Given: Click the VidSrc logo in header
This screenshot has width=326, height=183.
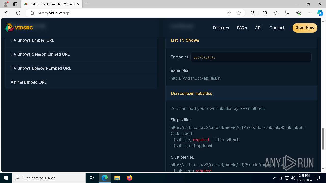Looking at the screenshot, I should click(x=19, y=28).
